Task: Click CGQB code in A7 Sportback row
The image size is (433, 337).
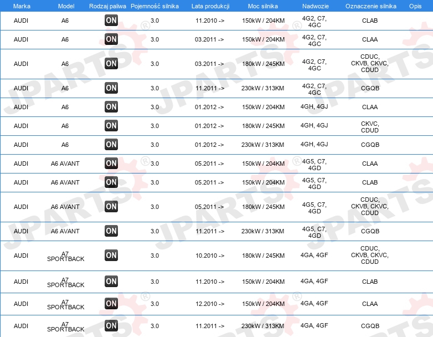Action: [370, 326]
